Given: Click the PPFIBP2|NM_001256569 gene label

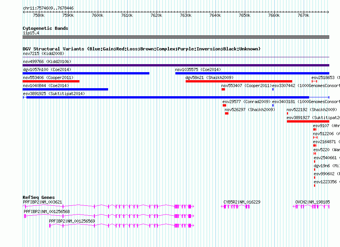Looking at the screenshot, I should pos(72,221).
